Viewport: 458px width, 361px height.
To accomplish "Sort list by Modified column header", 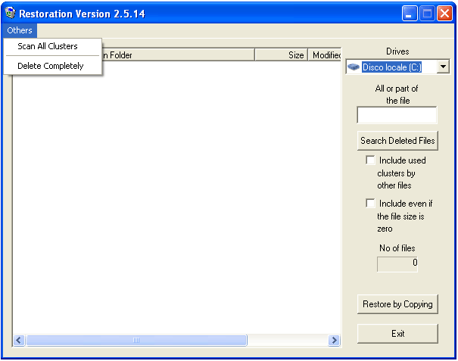I will [325, 55].
